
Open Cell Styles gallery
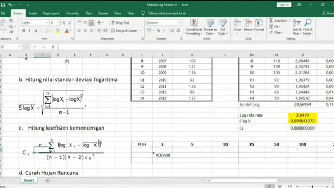(223, 27)
